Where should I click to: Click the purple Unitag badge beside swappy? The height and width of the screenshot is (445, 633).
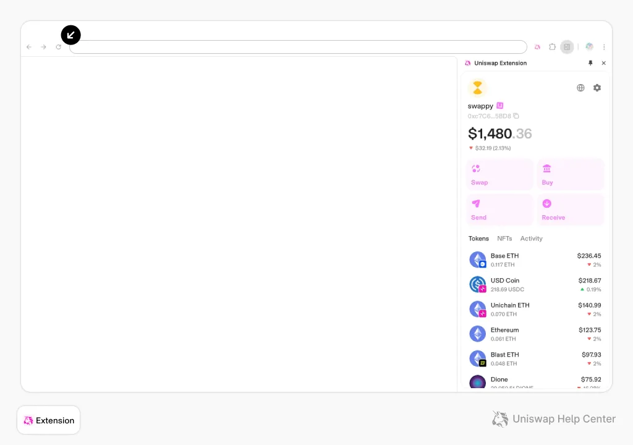[x=499, y=106]
